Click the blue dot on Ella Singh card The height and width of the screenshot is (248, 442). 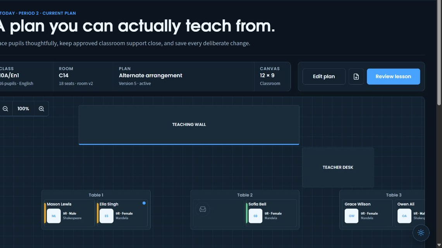point(144,203)
